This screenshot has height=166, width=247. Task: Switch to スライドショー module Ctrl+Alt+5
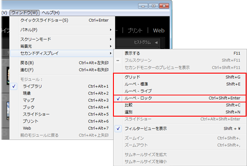(x=62, y=114)
